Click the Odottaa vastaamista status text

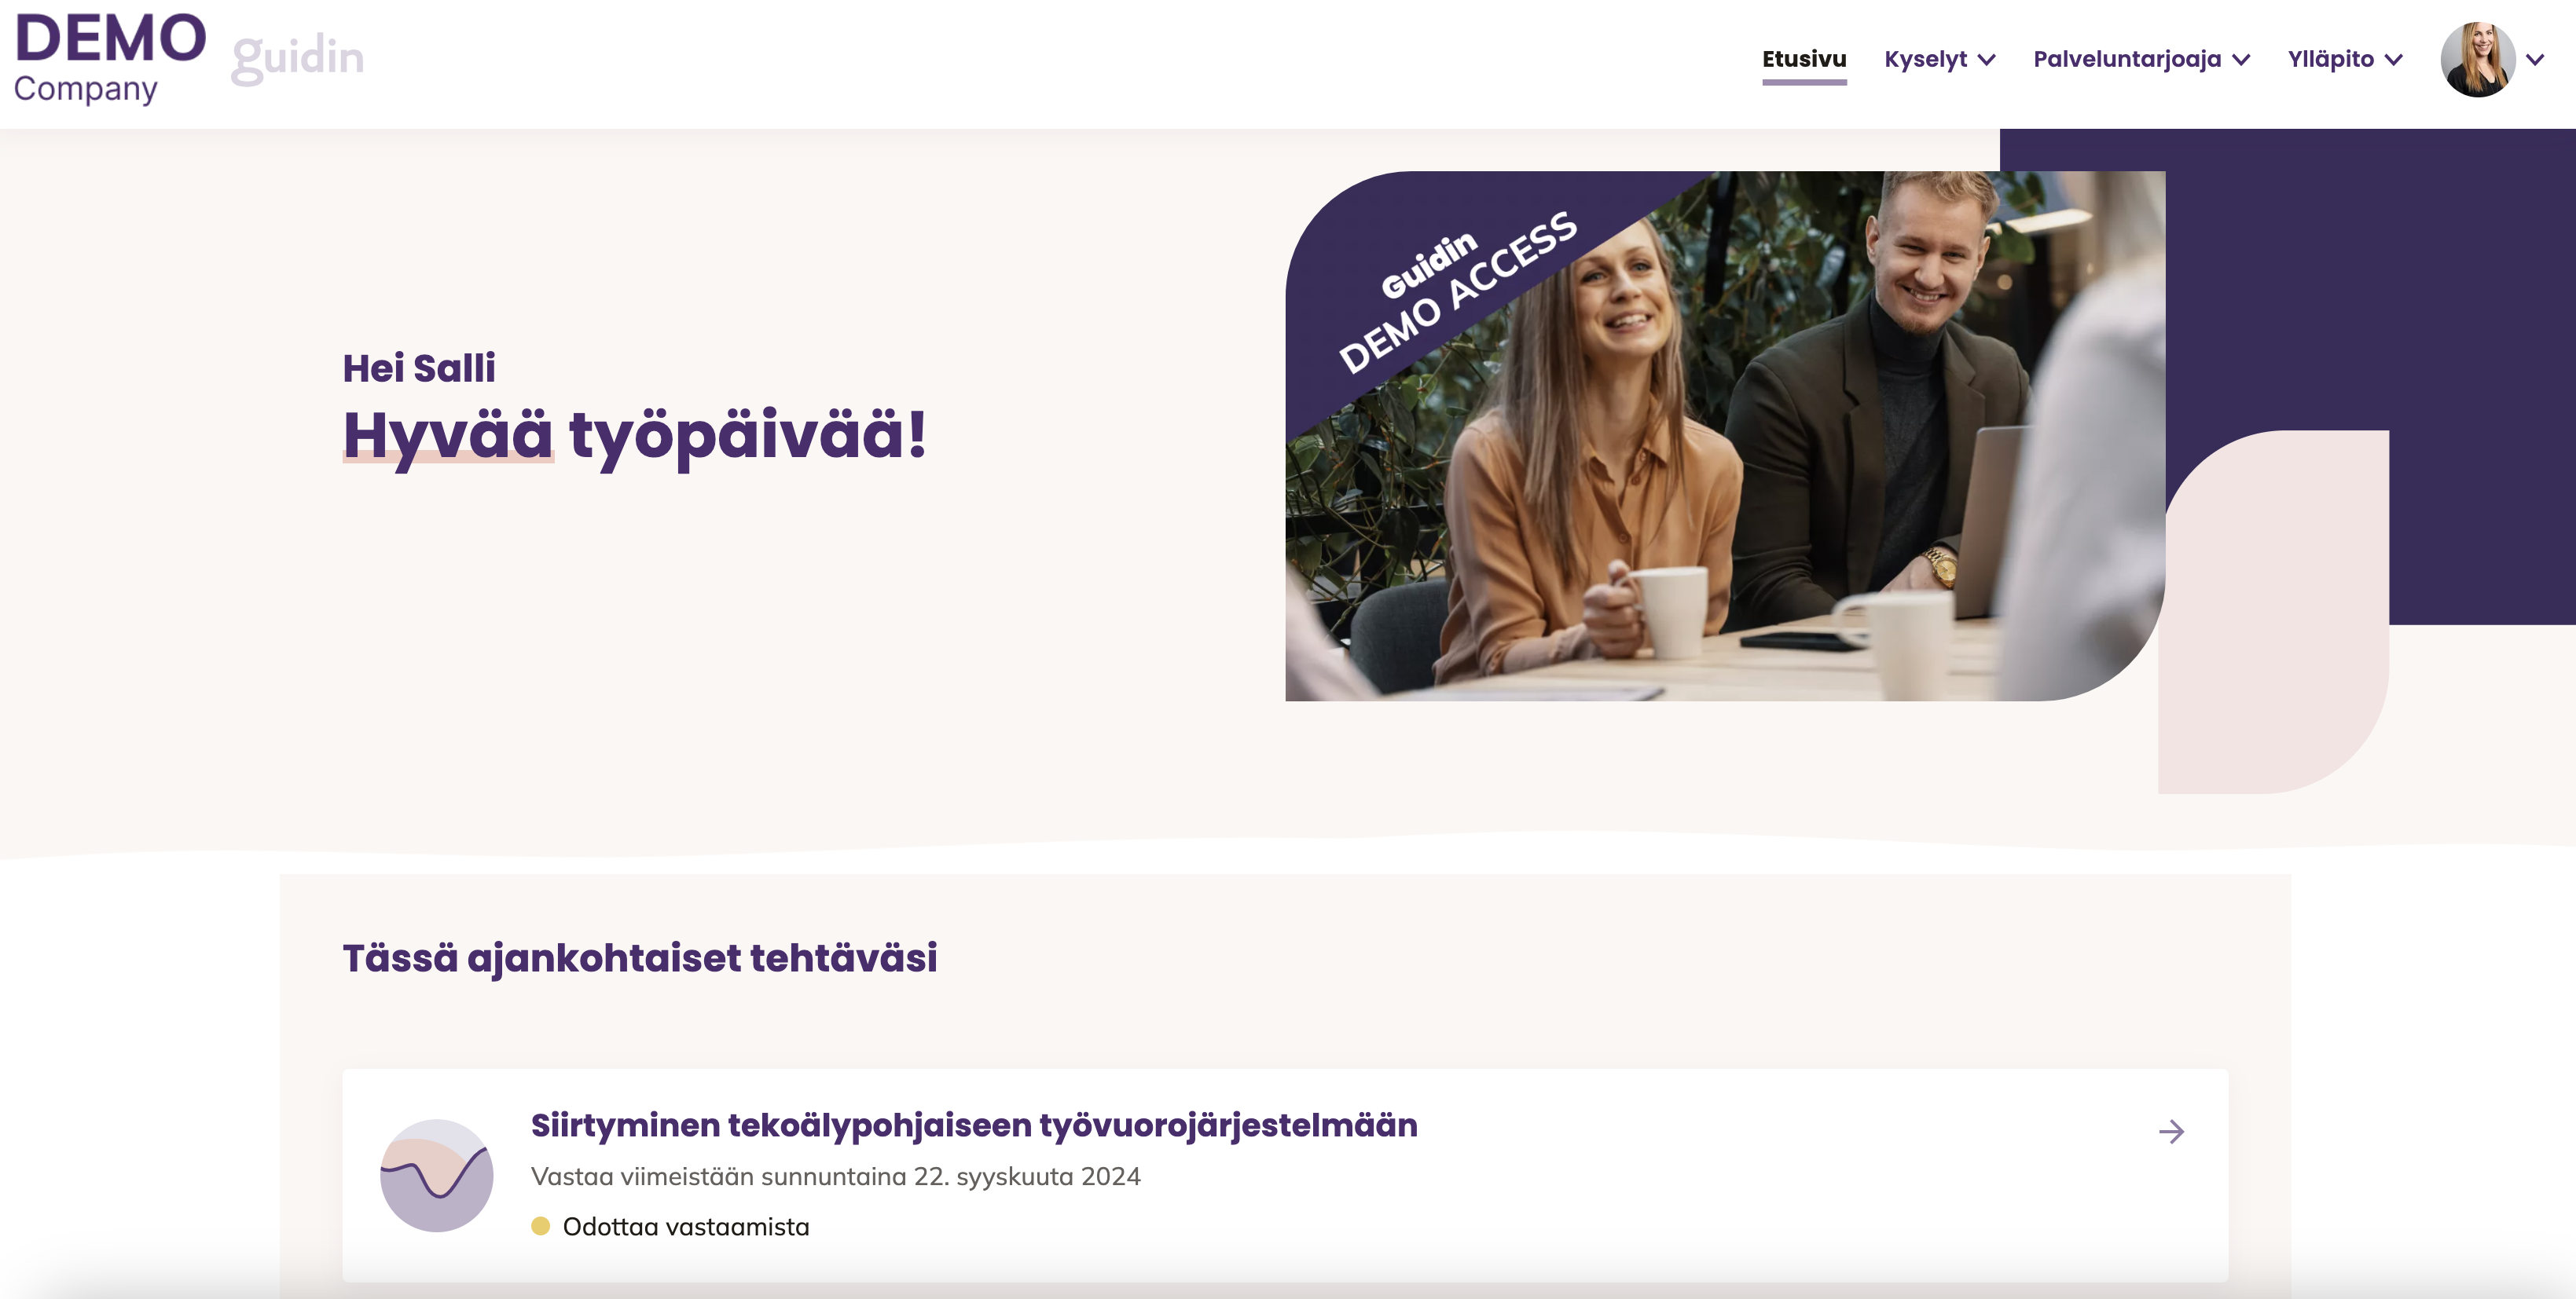coord(686,1226)
